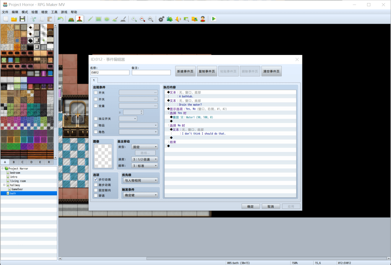Open the Sound Test speaker icon
The width and height of the screenshot is (391, 265).
point(178,19)
